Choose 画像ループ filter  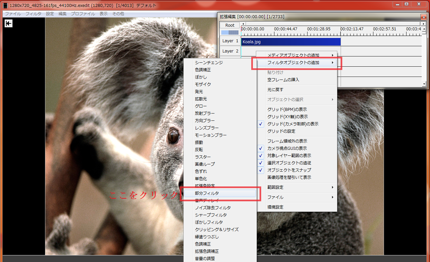[x=220, y=164]
